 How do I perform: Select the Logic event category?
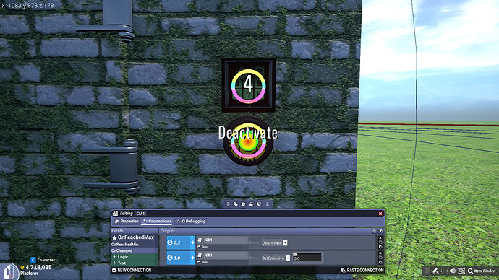(x=135, y=257)
